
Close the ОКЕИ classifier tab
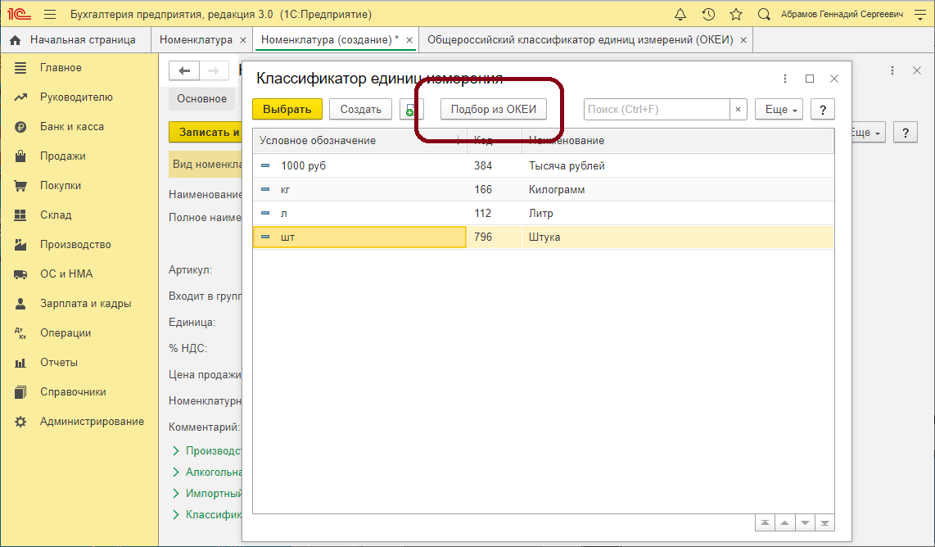click(x=743, y=40)
